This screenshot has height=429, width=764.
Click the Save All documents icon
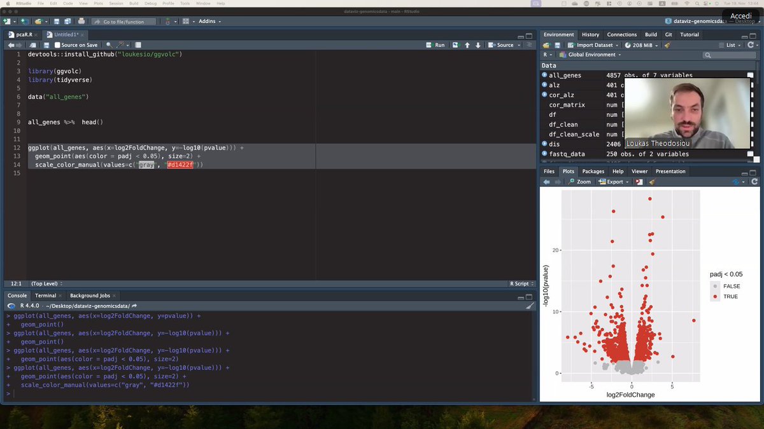(x=67, y=21)
